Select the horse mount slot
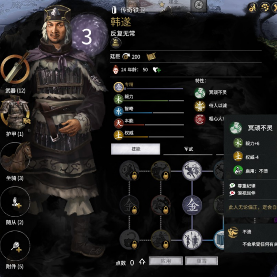 tap(16, 157)
